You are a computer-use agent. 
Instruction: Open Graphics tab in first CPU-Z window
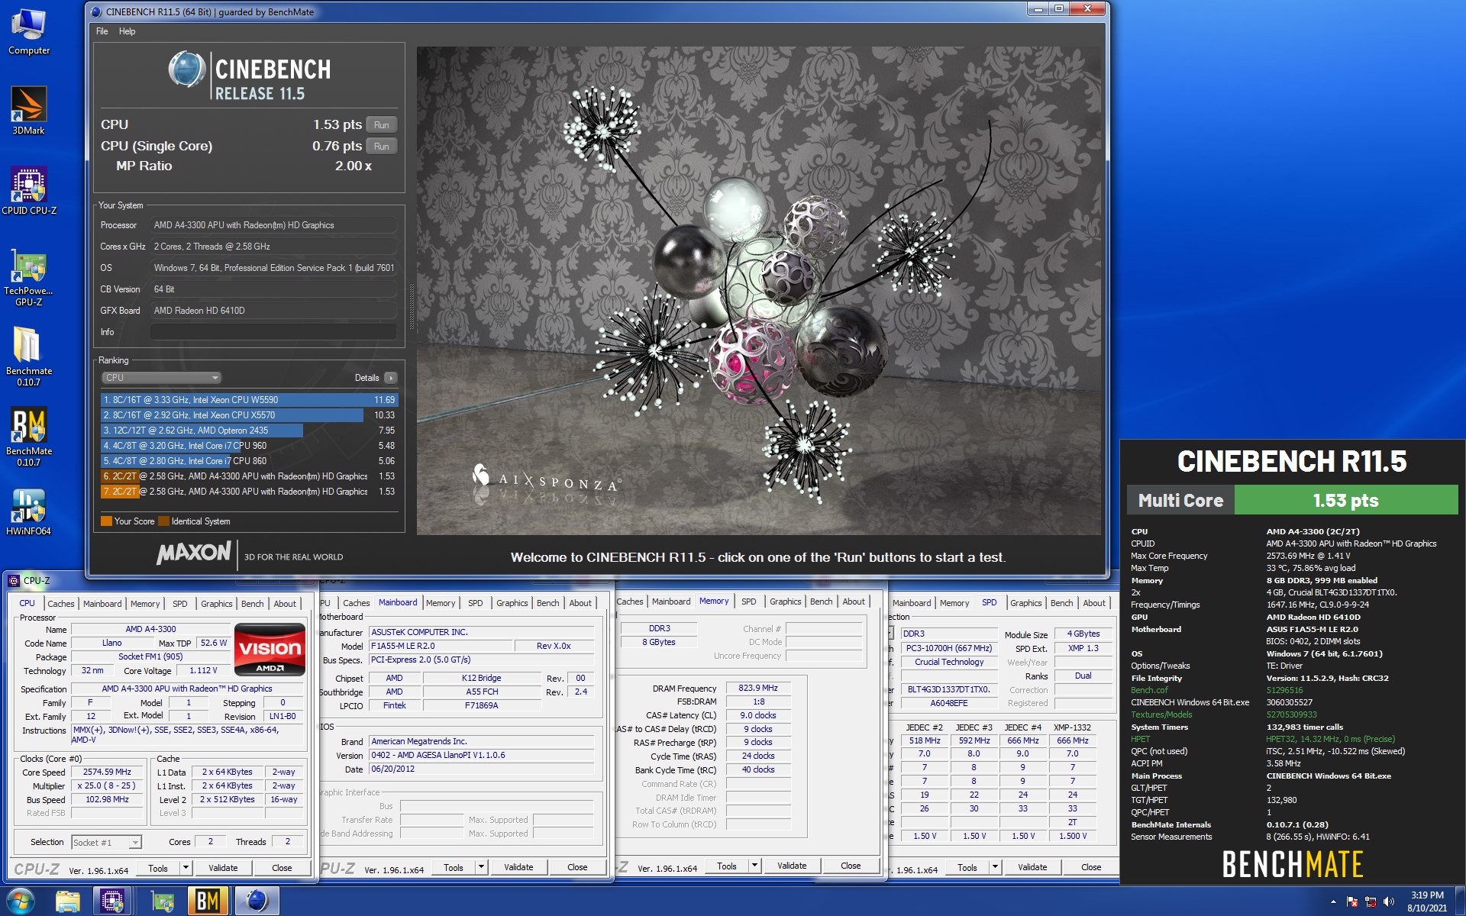coord(216,604)
